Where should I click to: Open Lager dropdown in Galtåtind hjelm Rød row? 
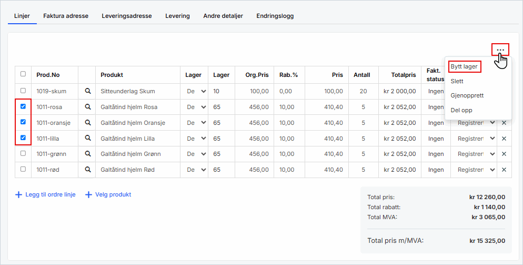[196, 170]
